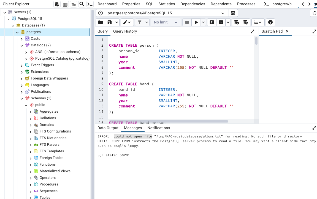
Task: Expand the Tables tree node
Action: pos(31,198)
